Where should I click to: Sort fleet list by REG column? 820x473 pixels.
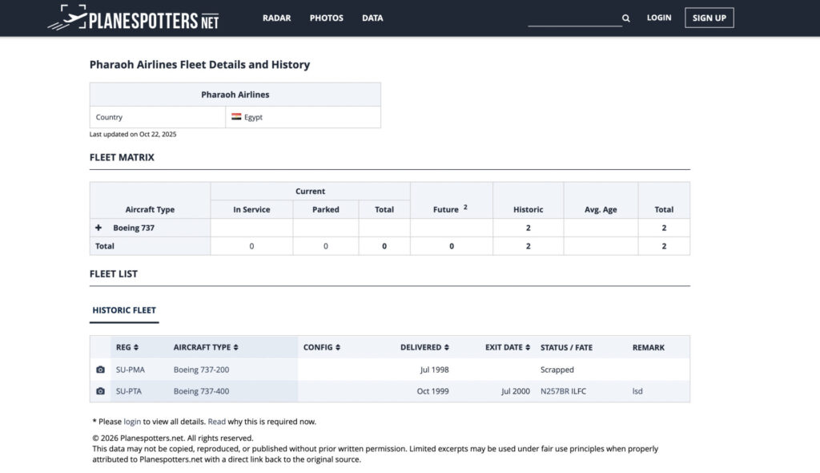[127, 347]
